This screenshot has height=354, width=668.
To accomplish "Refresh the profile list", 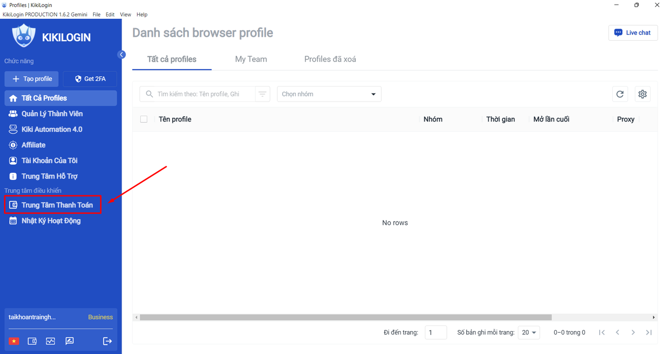I will (x=620, y=94).
